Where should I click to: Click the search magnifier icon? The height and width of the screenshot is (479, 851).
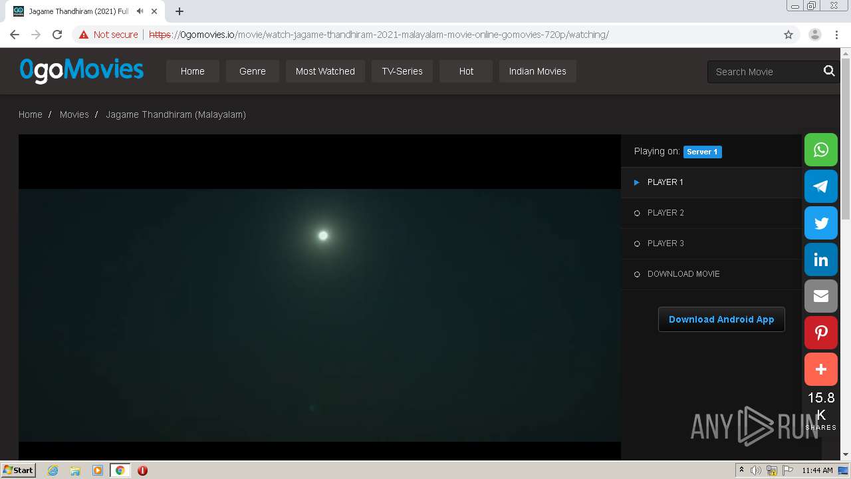(x=829, y=71)
